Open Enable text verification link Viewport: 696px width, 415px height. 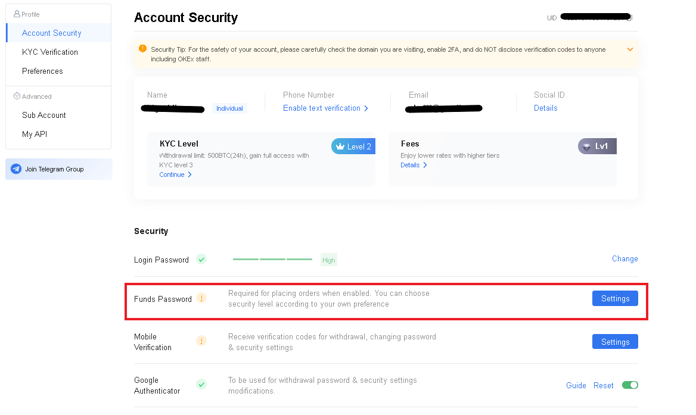point(325,108)
